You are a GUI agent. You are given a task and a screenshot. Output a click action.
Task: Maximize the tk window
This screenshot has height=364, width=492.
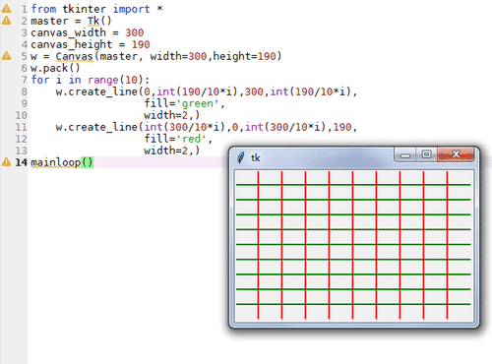click(x=426, y=154)
